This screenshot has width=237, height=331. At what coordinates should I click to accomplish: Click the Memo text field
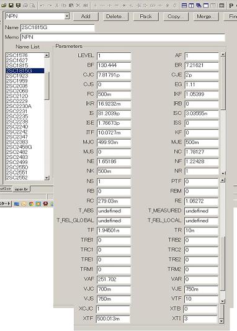(x=123, y=37)
